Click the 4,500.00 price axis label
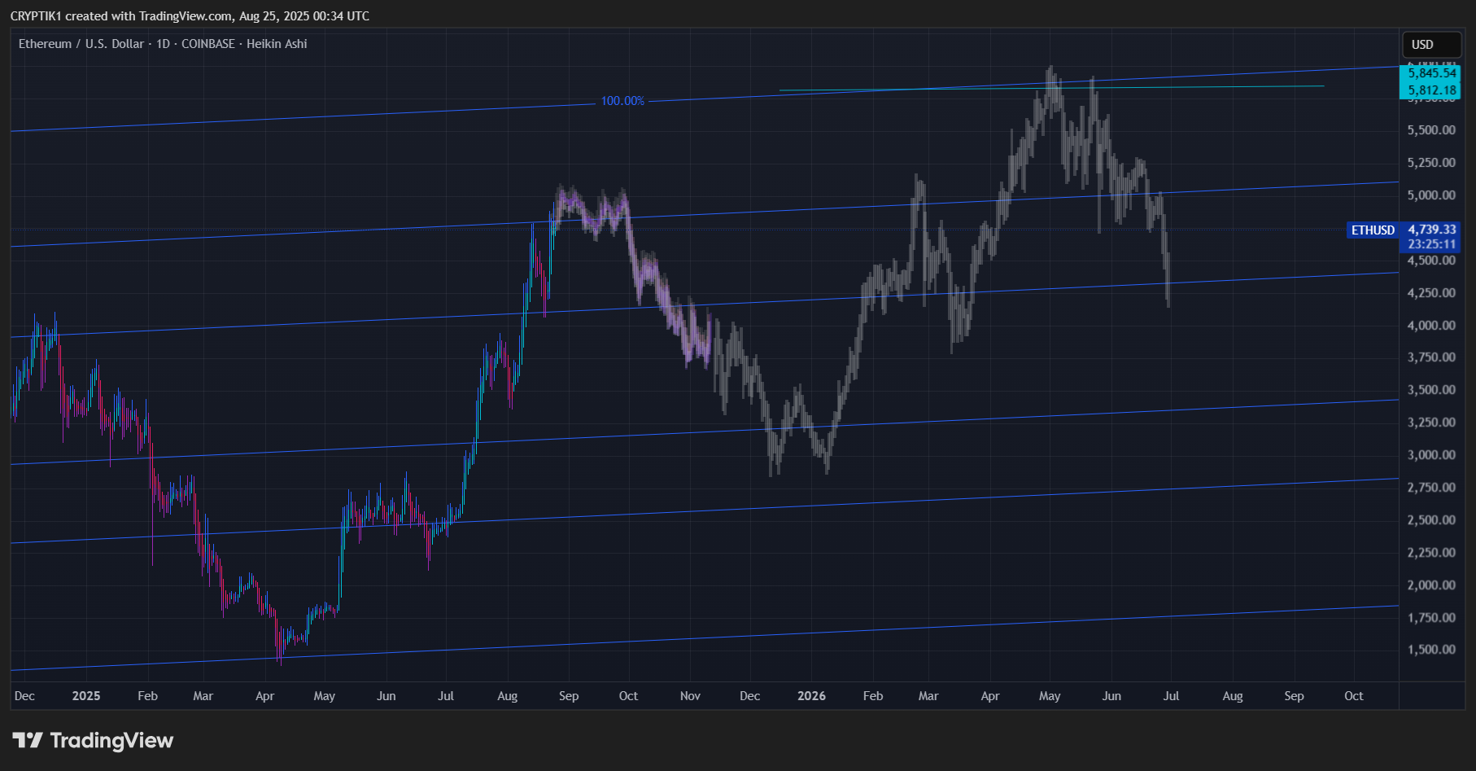The height and width of the screenshot is (771, 1476). point(1431,261)
